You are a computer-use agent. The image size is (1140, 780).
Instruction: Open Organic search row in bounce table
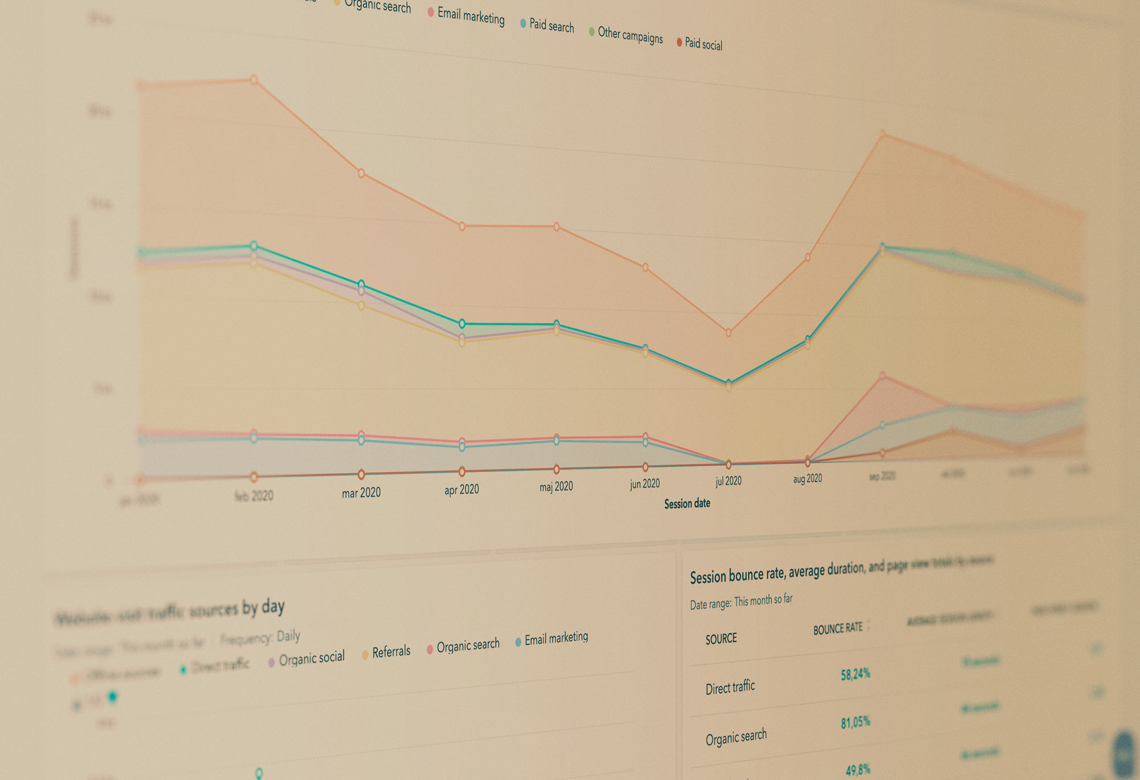click(736, 737)
